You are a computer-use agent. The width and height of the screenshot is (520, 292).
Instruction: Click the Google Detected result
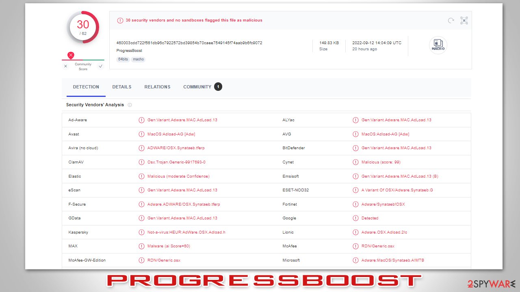point(370,218)
